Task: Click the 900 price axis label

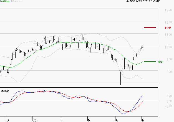Action: (x=169, y=59)
